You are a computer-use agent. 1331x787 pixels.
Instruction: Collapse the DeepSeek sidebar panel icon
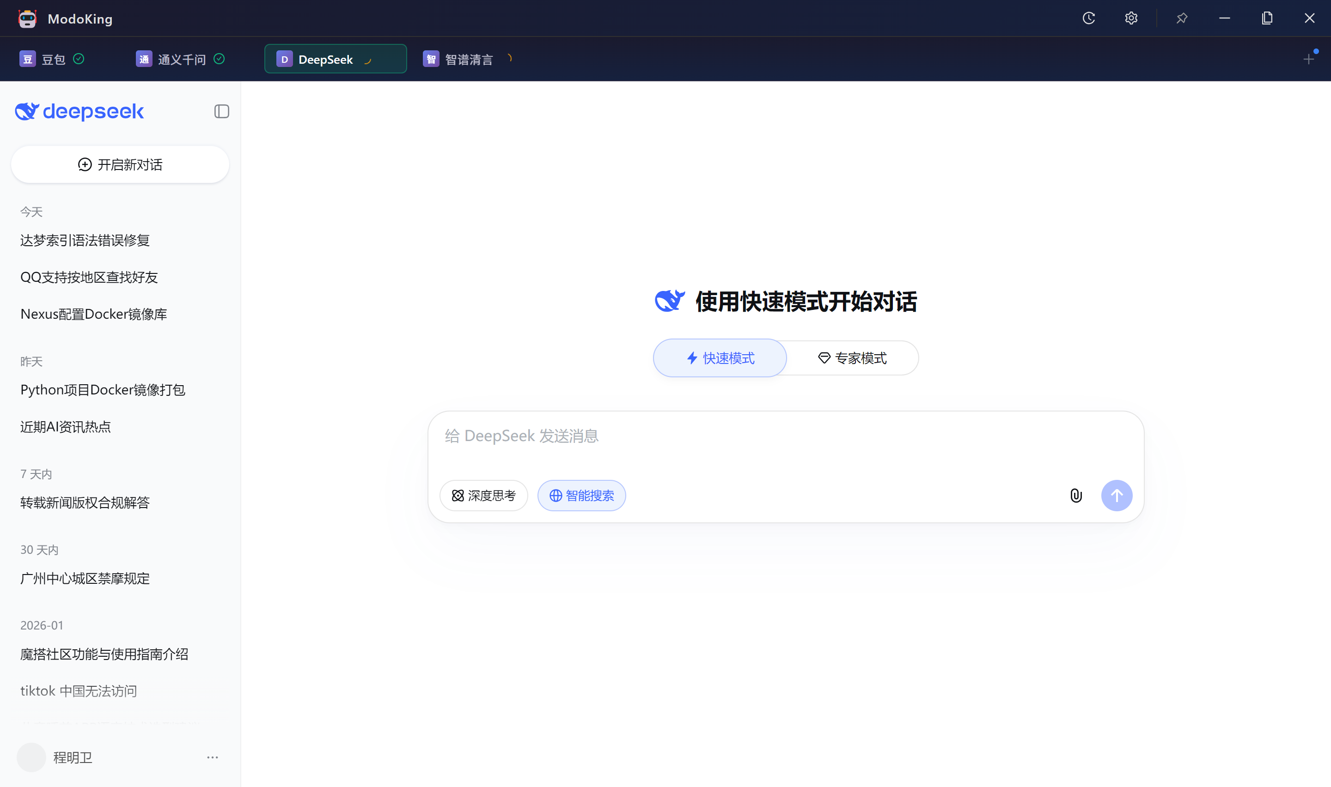(222, 111)
